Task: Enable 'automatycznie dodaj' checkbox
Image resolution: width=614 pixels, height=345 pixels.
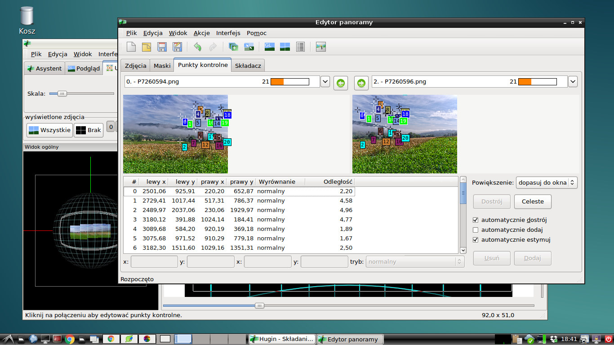Action: (x=476, y=230)
